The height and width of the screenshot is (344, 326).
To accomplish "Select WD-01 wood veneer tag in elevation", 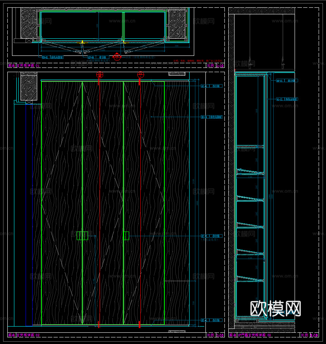I will pos(212,117).
